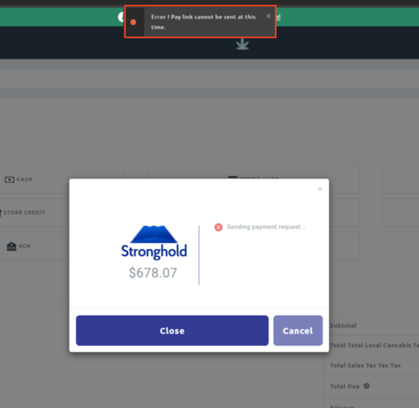
Task: Click the underlined link in the green banner
Action: [x=278, y=17]
